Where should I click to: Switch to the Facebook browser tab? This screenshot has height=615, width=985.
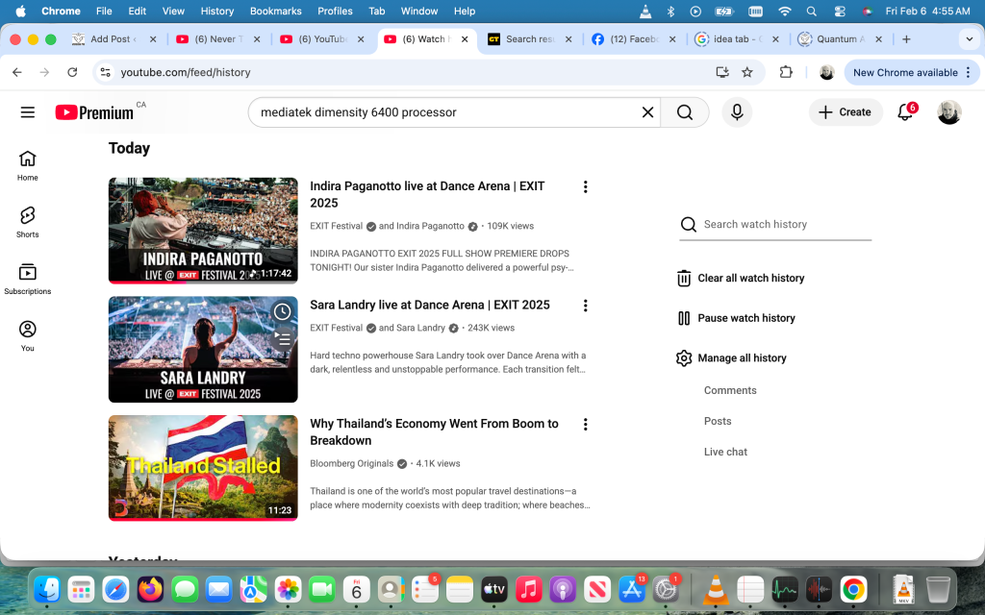(635, 39)
